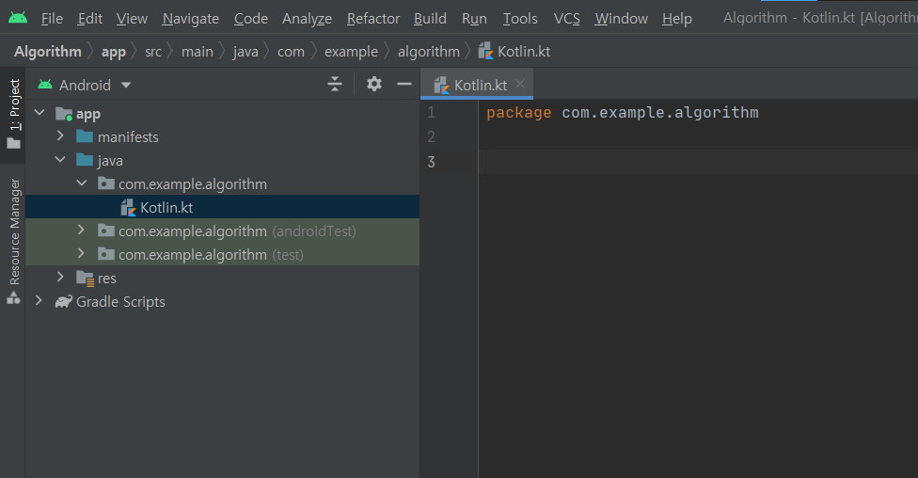Select Kotlin.kt file in project tree
Image resolution: width=918 pixels, height=478 pixels.
click(223, 207)
